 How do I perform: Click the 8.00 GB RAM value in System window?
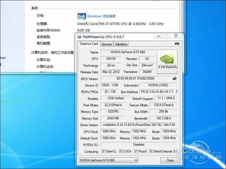[84, 30]
